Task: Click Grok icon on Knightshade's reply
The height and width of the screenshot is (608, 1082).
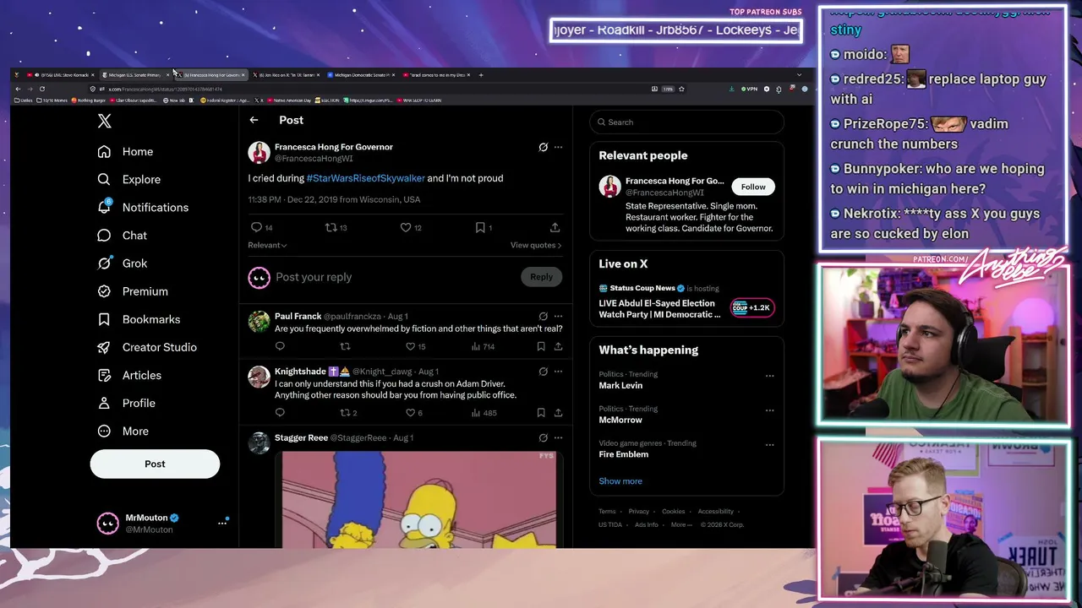Action: click(x=544, y=372)
